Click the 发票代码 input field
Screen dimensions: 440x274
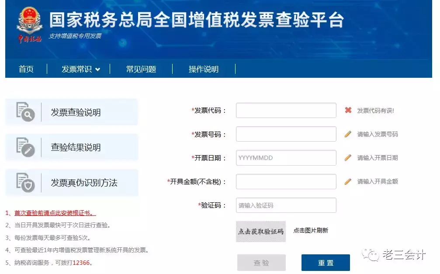point(286,110)
